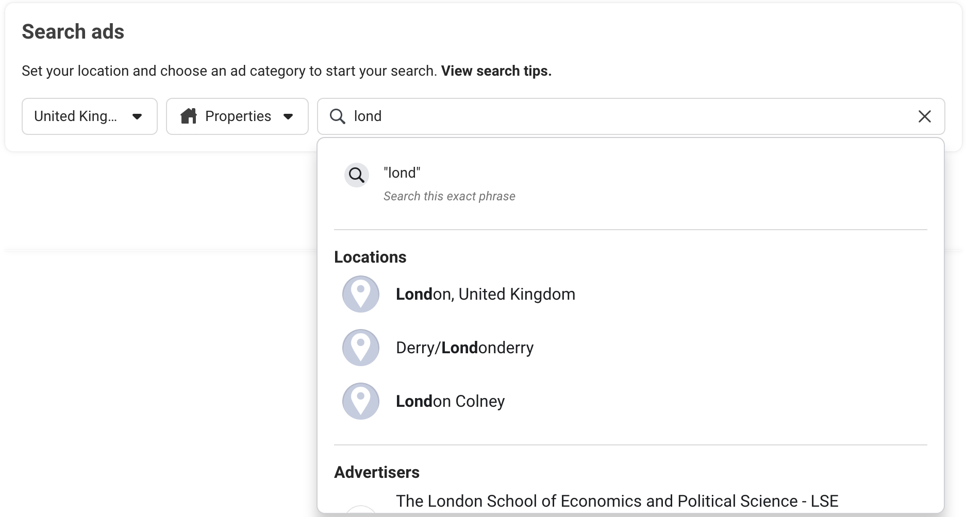Expand the Properties ad category dropdown
This screenshot has width=966, height=517.
[237, 116]
